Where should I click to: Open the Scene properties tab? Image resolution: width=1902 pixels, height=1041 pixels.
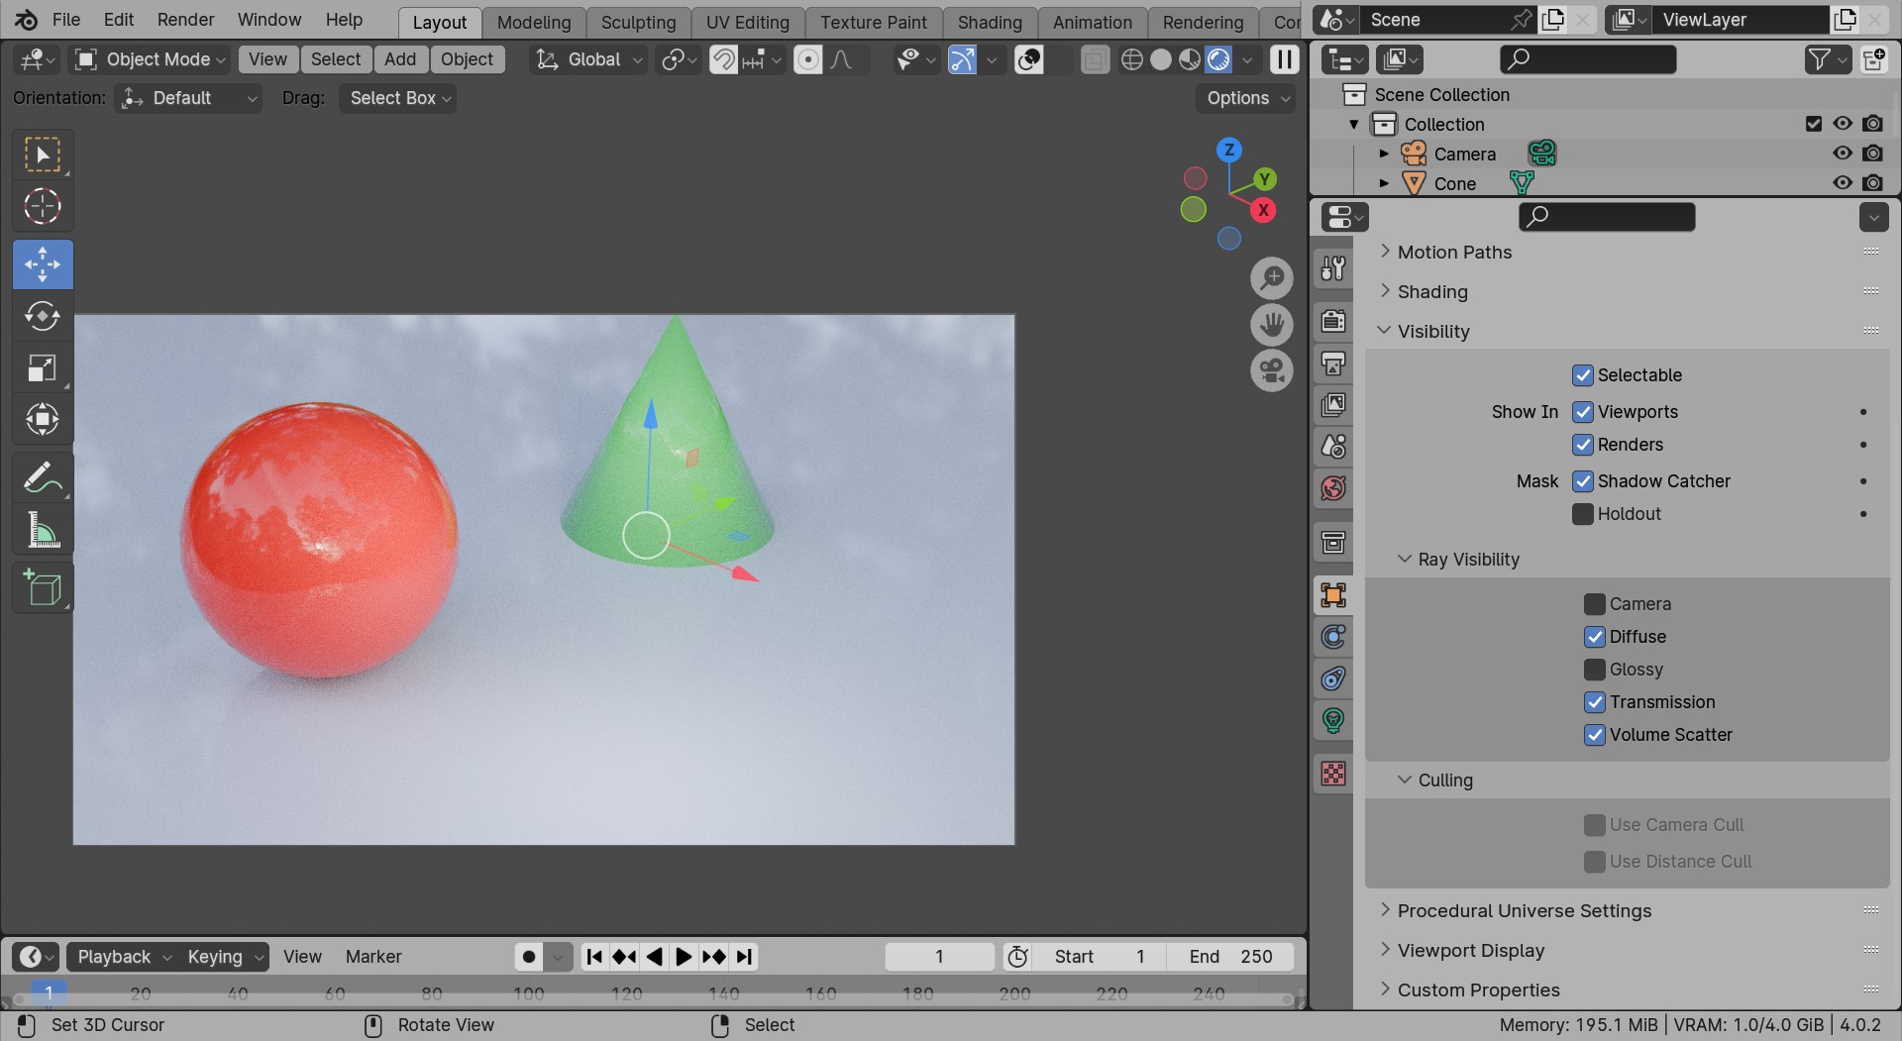[x=1333, y=446]
